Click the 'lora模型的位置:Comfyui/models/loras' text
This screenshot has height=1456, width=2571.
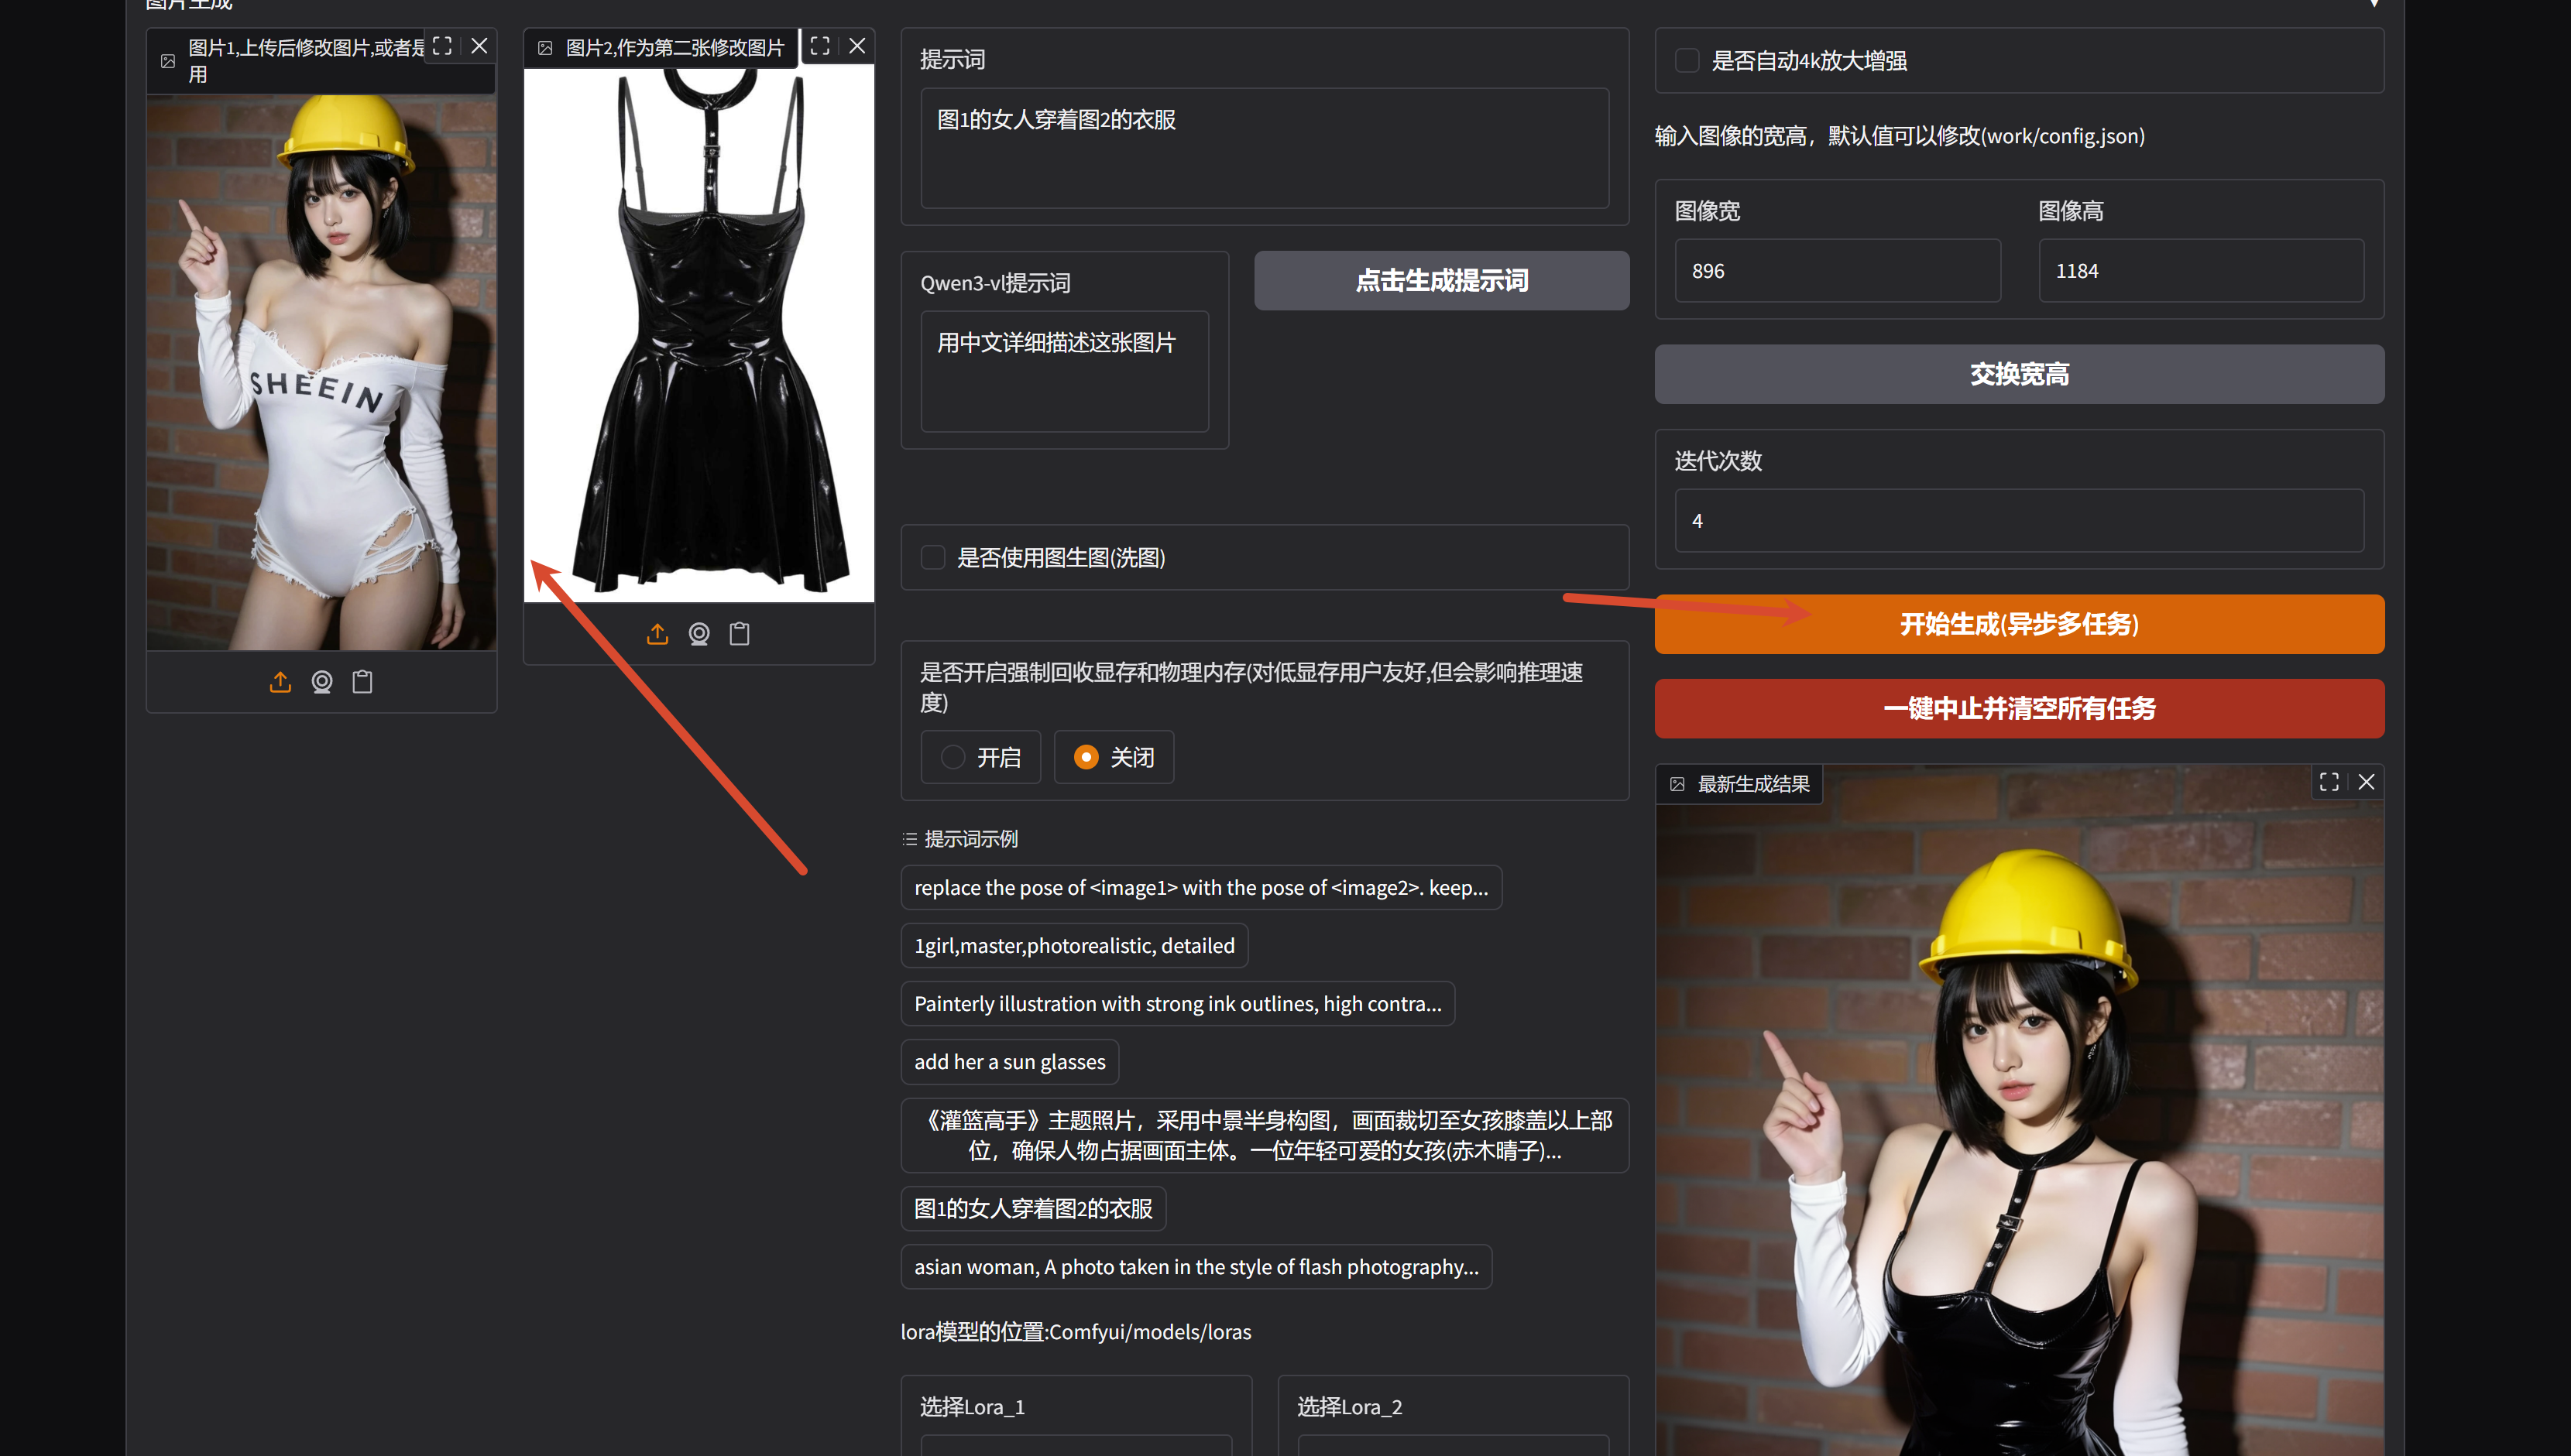click(x=1076, y=1332)
